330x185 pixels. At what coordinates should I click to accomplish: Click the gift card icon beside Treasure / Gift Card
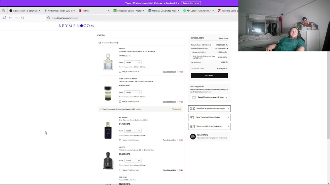(x=192, y=126)
